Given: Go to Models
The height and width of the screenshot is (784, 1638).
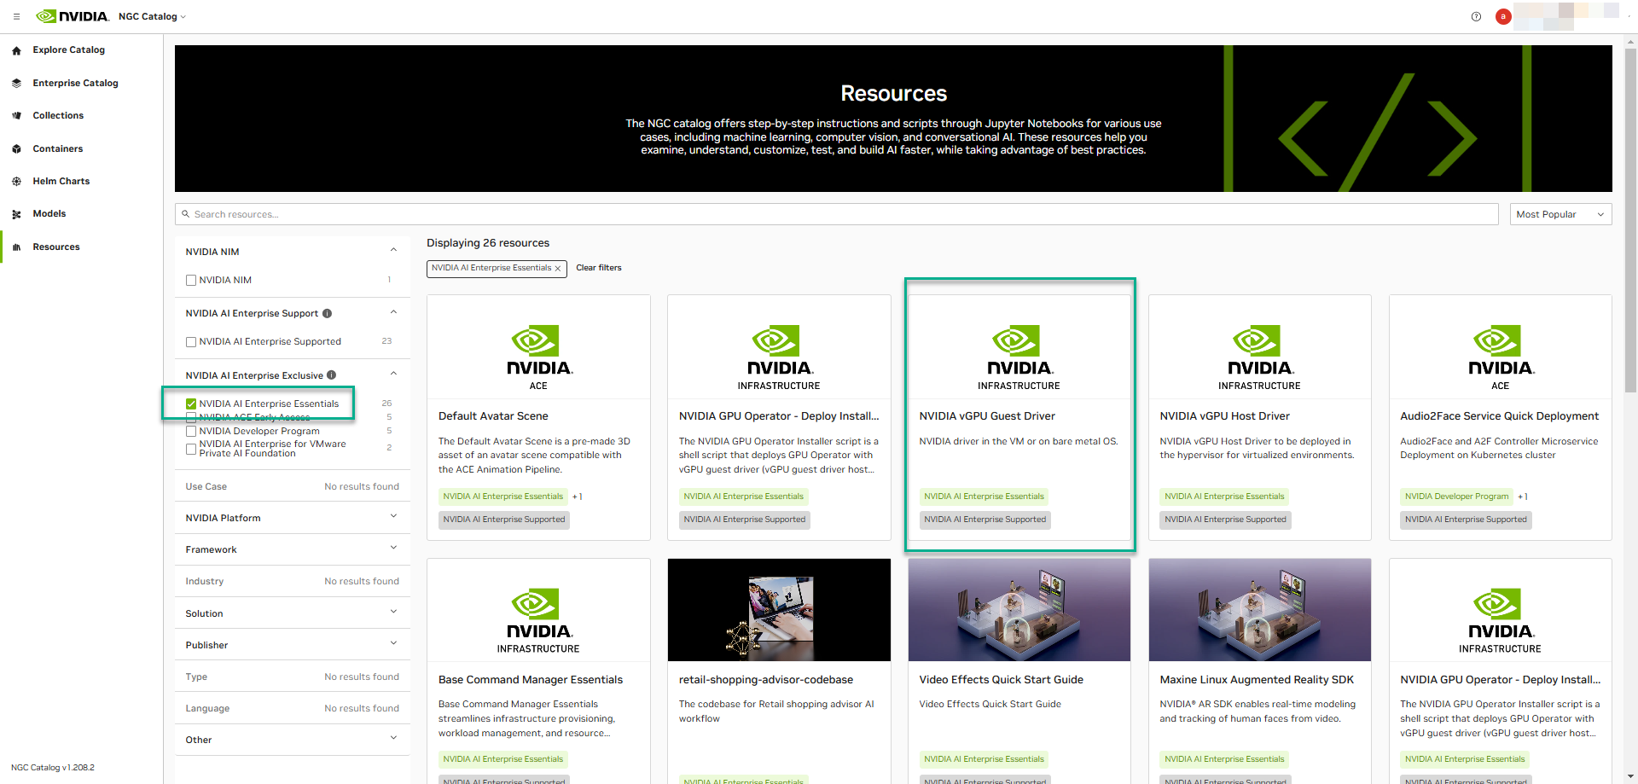Looking at the screenshot, I should tap(49, 214).
